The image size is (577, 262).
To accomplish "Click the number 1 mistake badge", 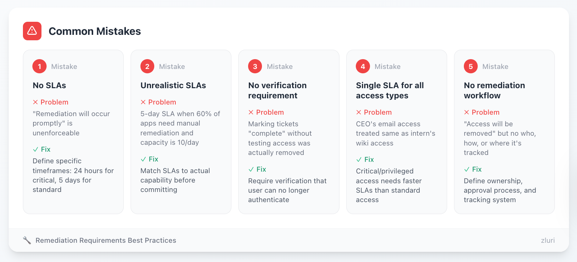I will (x=39, y=66).
